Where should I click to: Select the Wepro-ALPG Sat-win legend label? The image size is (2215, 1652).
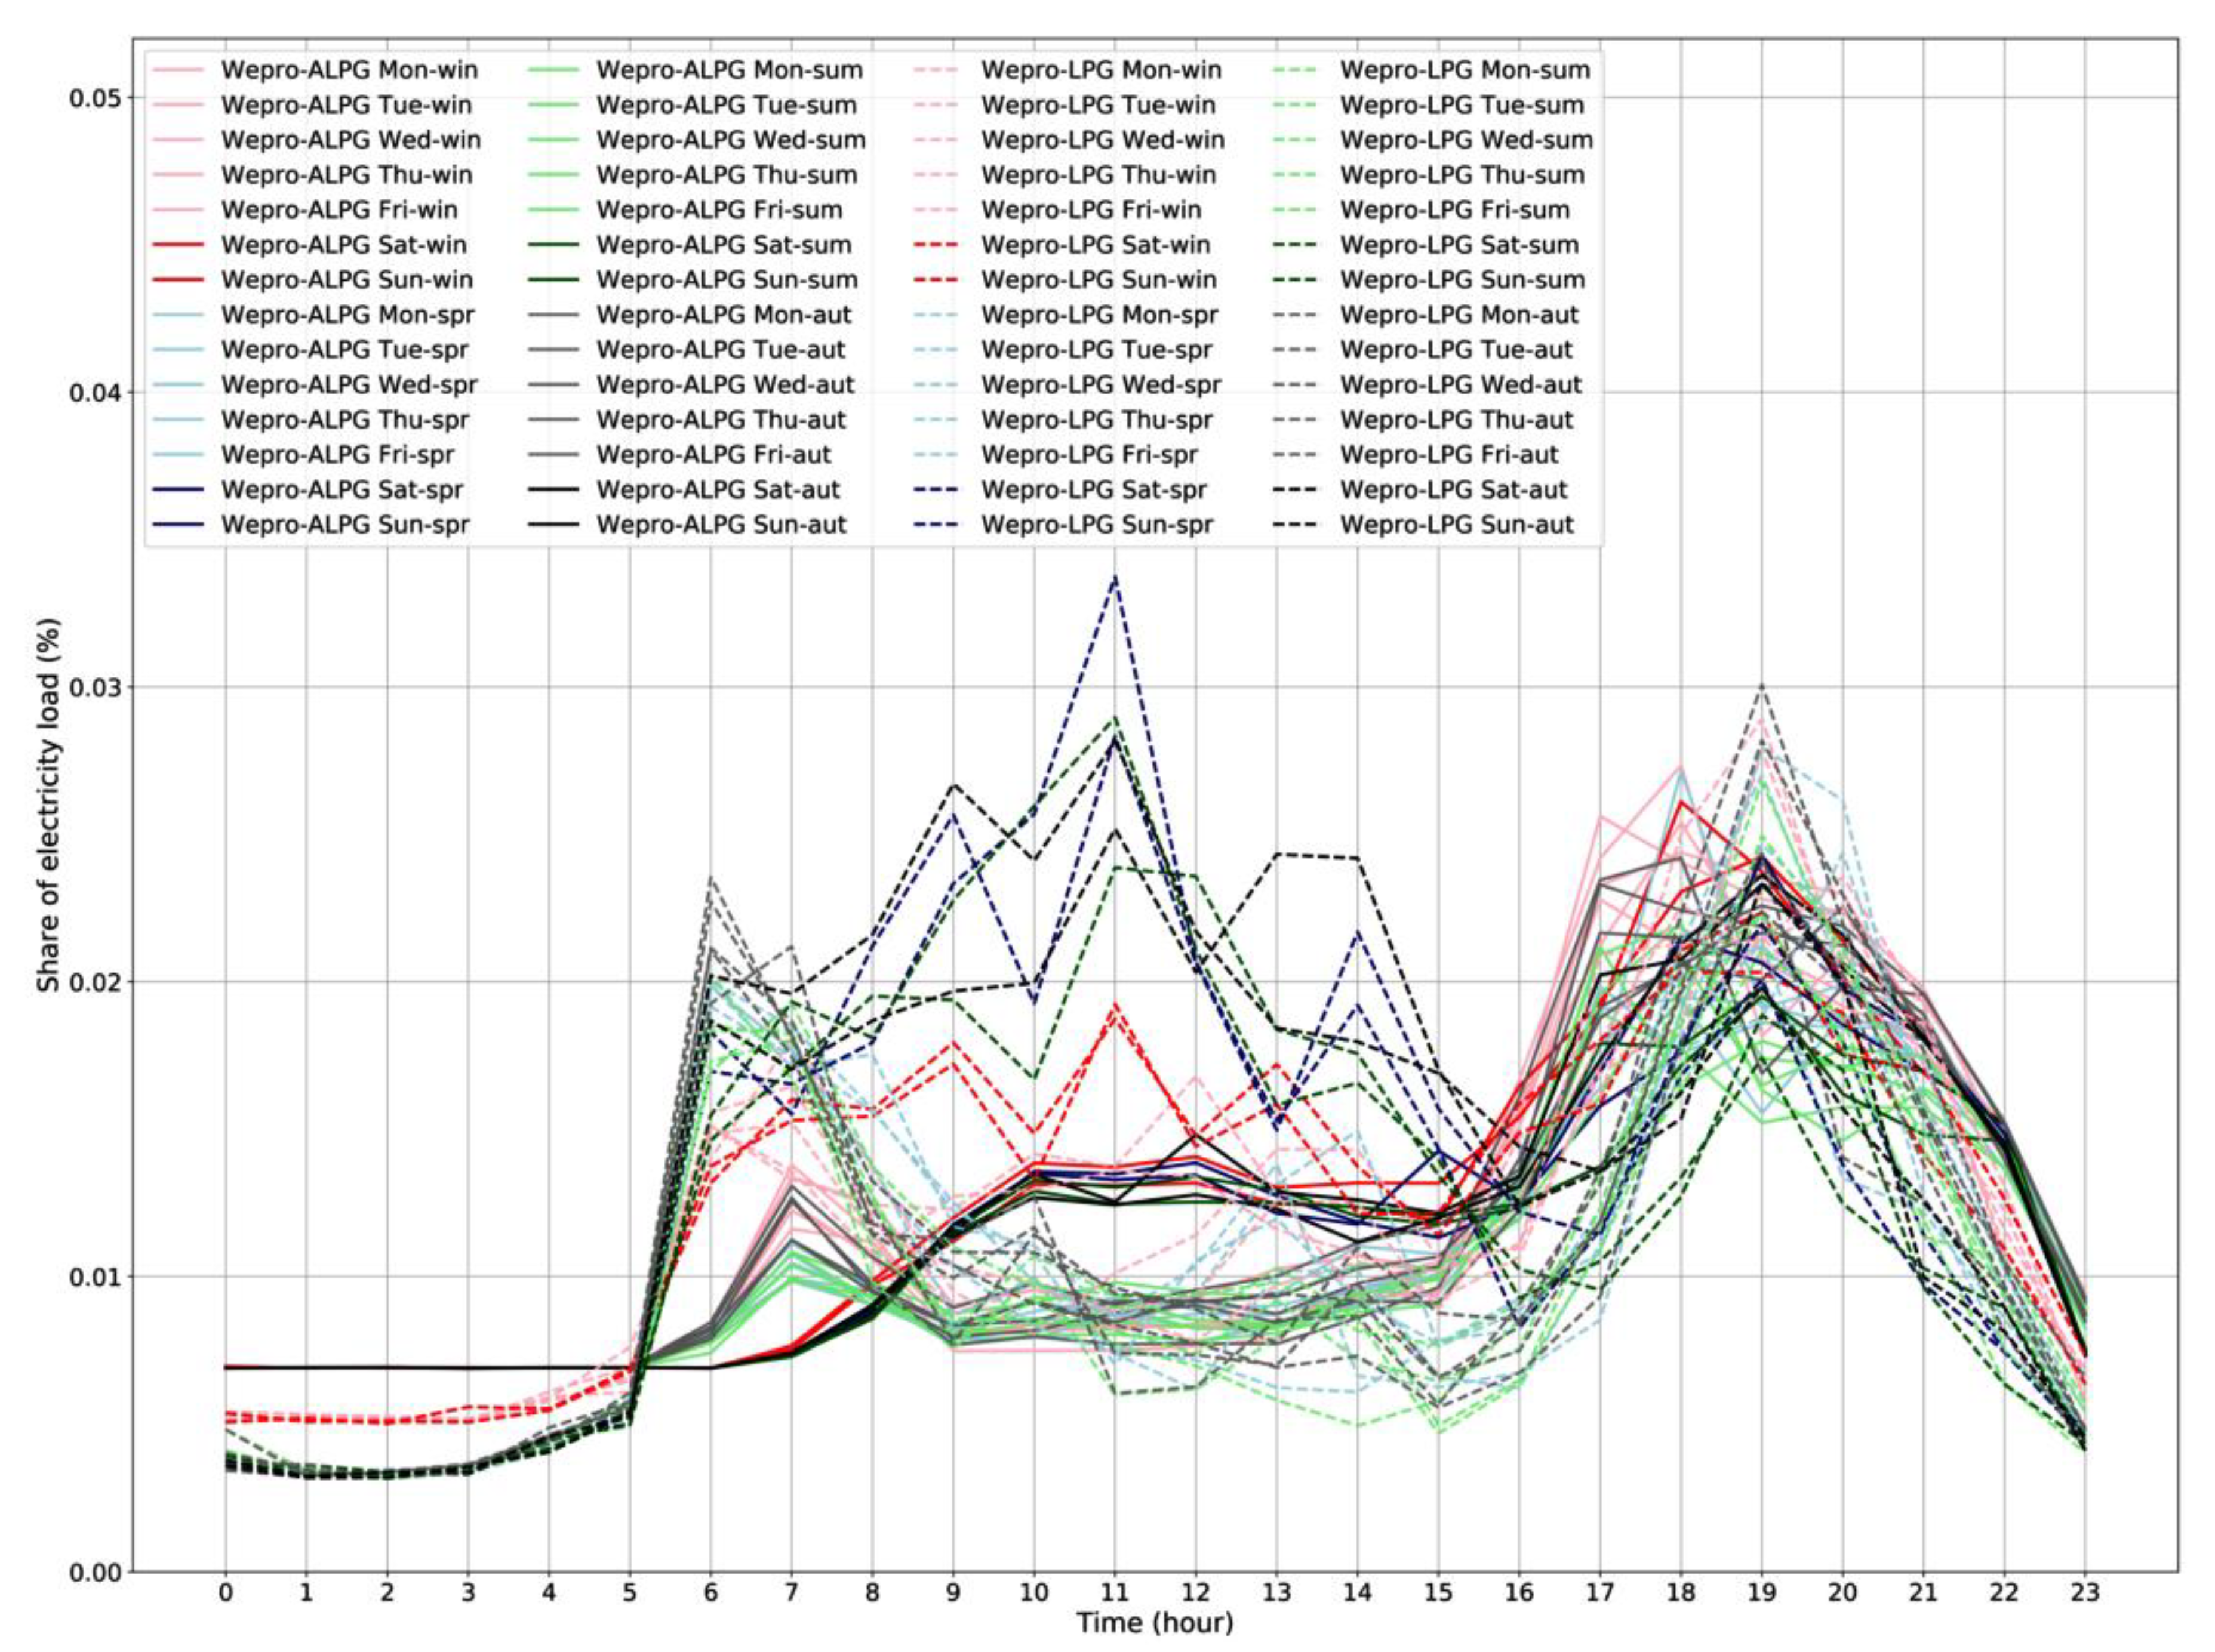[x=343, y=245]
